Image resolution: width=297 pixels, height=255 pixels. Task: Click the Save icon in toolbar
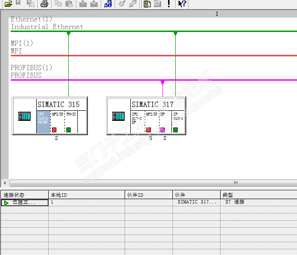click(18, 3)
